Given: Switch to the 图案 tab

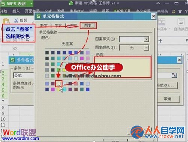Looking at the screenshot, I should click(x=88, y=25).
